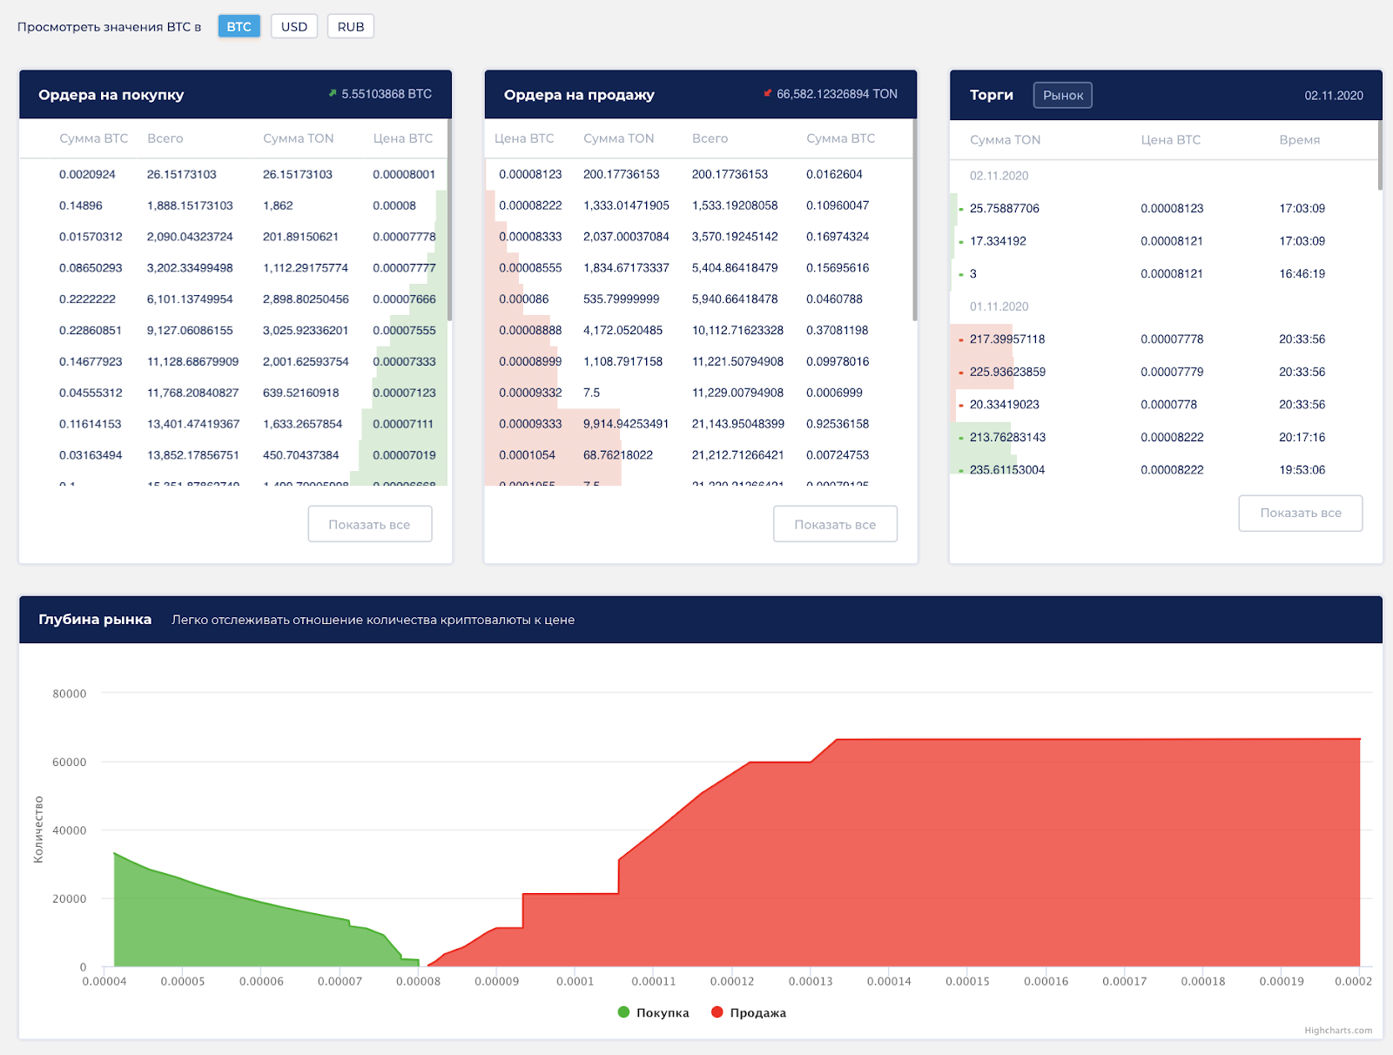Expand full trades list via Показать все
The image size is (1393, 1055).
(1301, 513)
